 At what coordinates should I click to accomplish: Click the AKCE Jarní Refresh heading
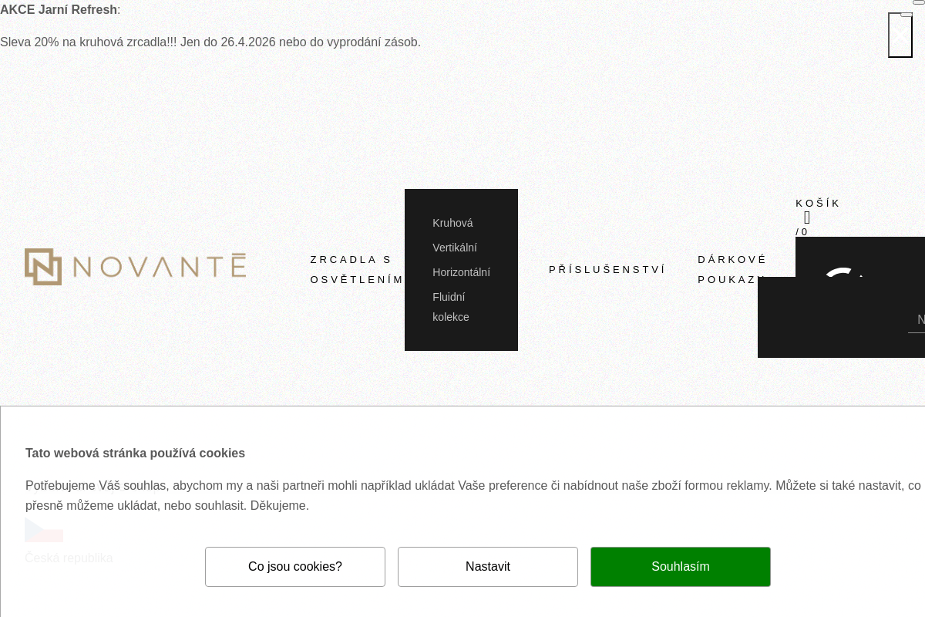59,10
